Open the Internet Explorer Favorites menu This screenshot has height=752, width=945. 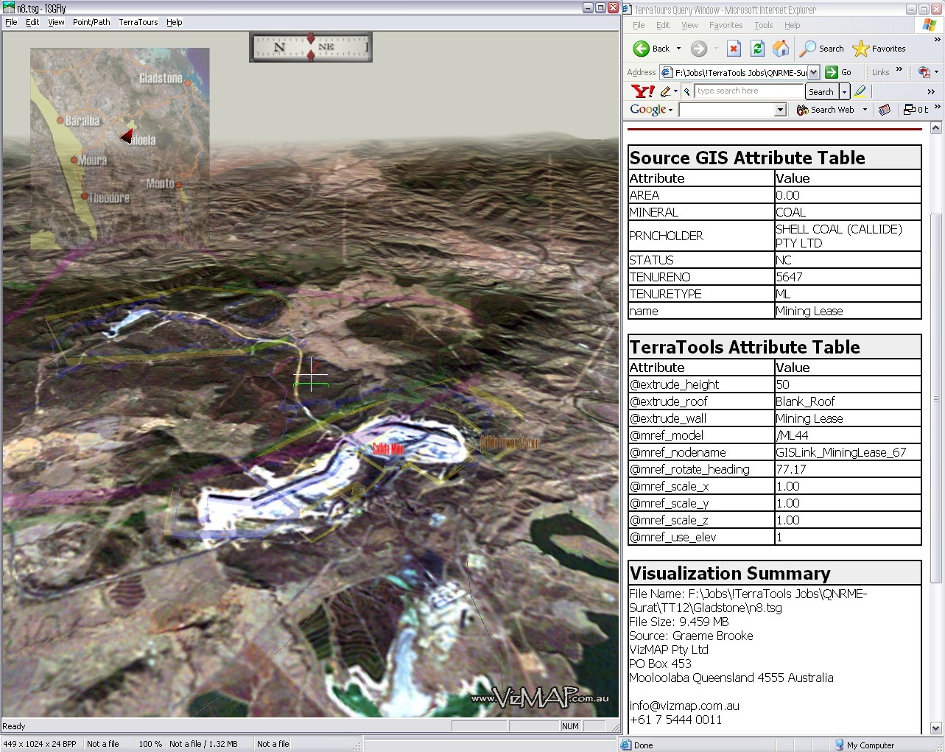[x=726, y=25]
